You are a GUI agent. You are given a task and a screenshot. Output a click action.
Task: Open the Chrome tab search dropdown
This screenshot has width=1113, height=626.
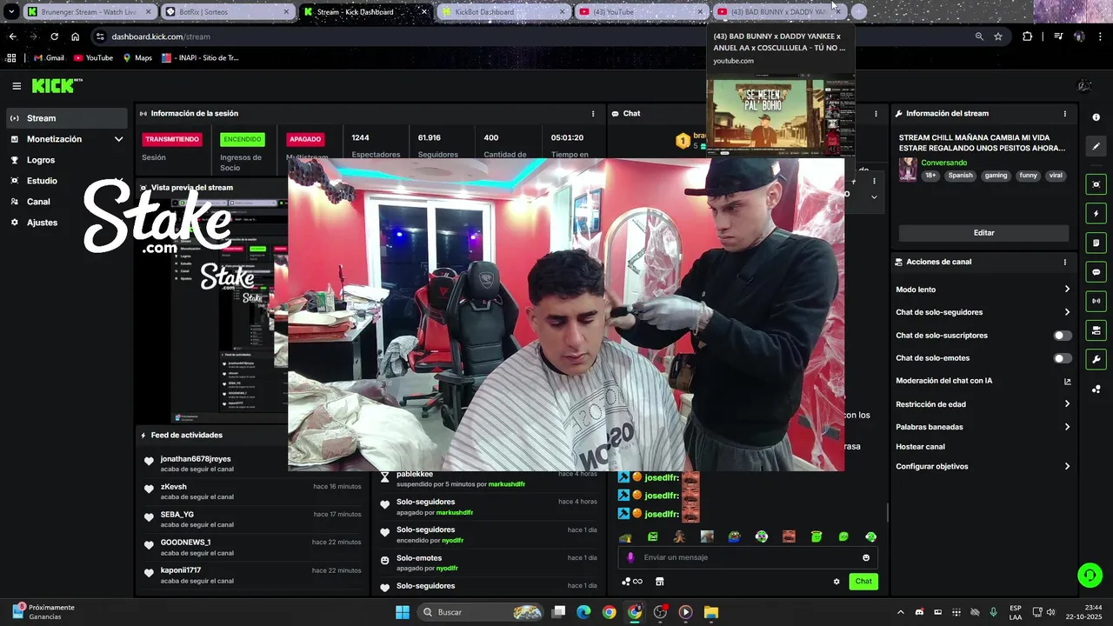pos(11,12)
